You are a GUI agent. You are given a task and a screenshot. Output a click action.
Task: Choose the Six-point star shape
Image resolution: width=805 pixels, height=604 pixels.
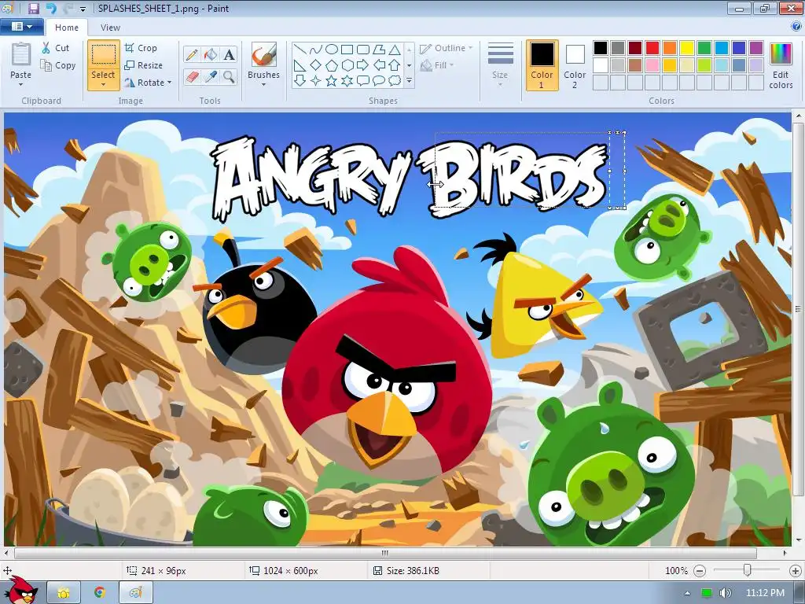pos(347,81)
